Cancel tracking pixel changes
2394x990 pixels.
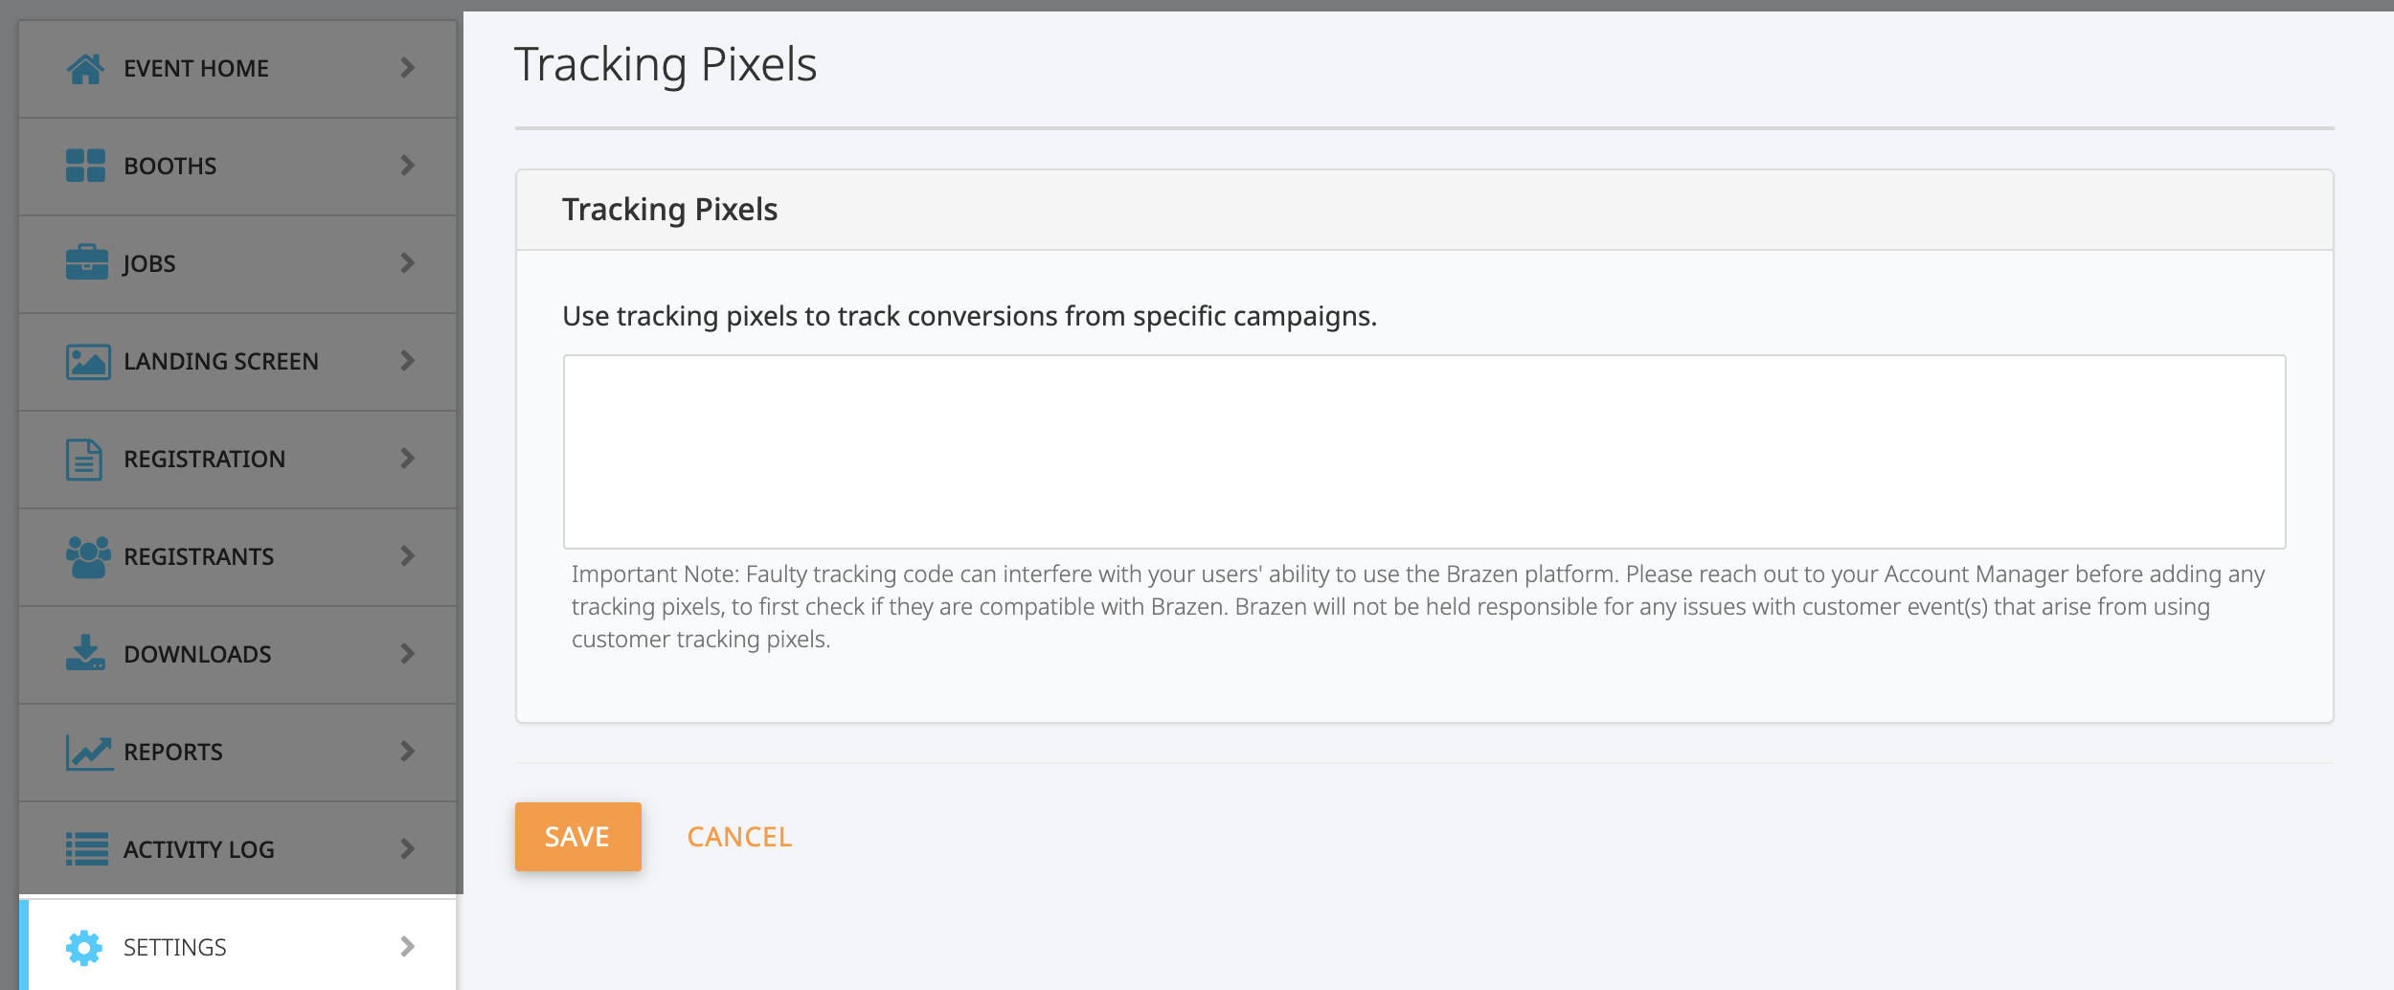tap(739, 837)
